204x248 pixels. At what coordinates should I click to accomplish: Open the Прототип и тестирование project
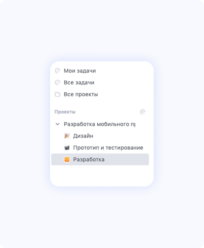point(108,147)
